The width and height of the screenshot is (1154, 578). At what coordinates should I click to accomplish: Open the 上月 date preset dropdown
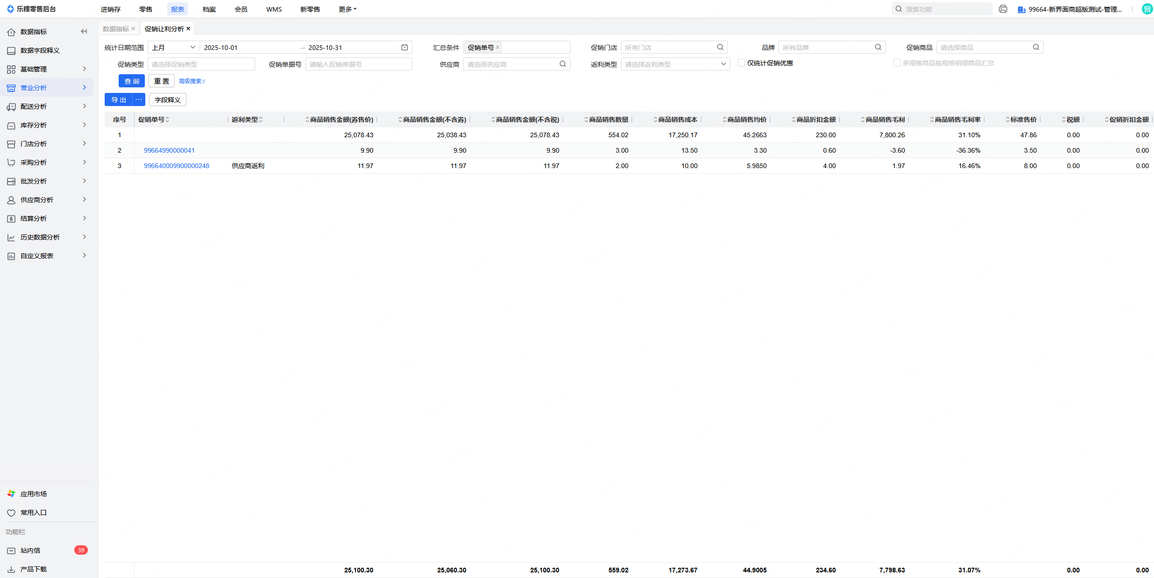pos(173,48)
